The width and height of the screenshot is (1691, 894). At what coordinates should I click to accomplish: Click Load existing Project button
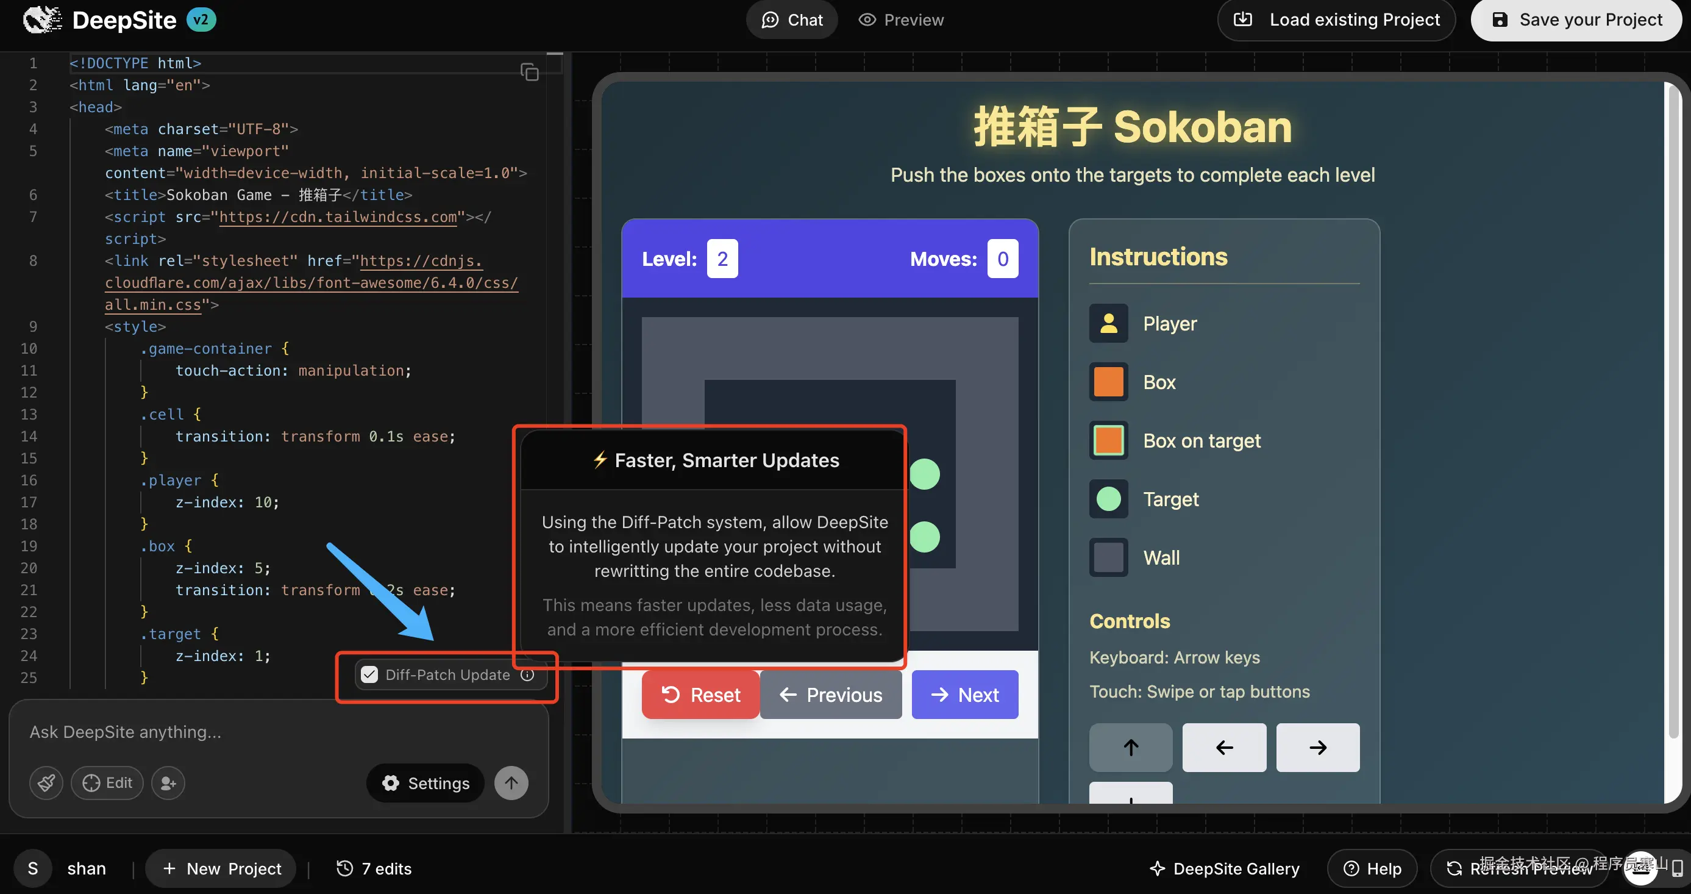click(x=1336, y=20)
